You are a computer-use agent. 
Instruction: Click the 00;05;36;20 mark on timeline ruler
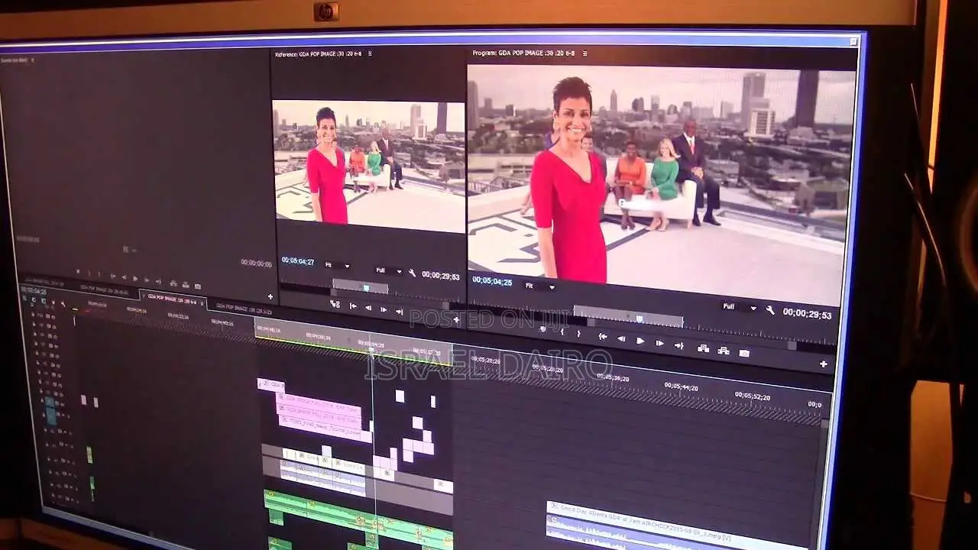pyautogui.click(x=613, y=377)
